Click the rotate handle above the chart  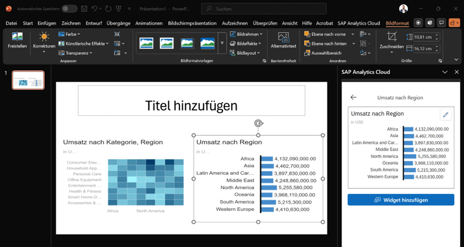click(x=259, y=123)
